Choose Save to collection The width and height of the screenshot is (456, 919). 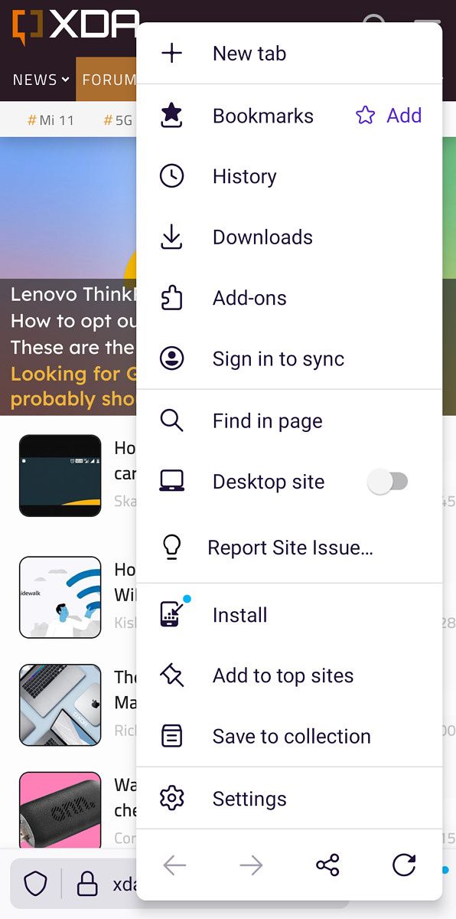[x=289, y=736]
